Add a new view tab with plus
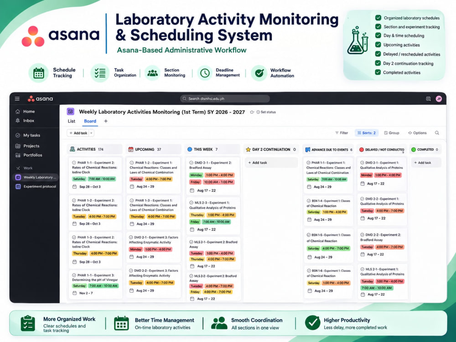456x342 pixels. click(106, 121)
